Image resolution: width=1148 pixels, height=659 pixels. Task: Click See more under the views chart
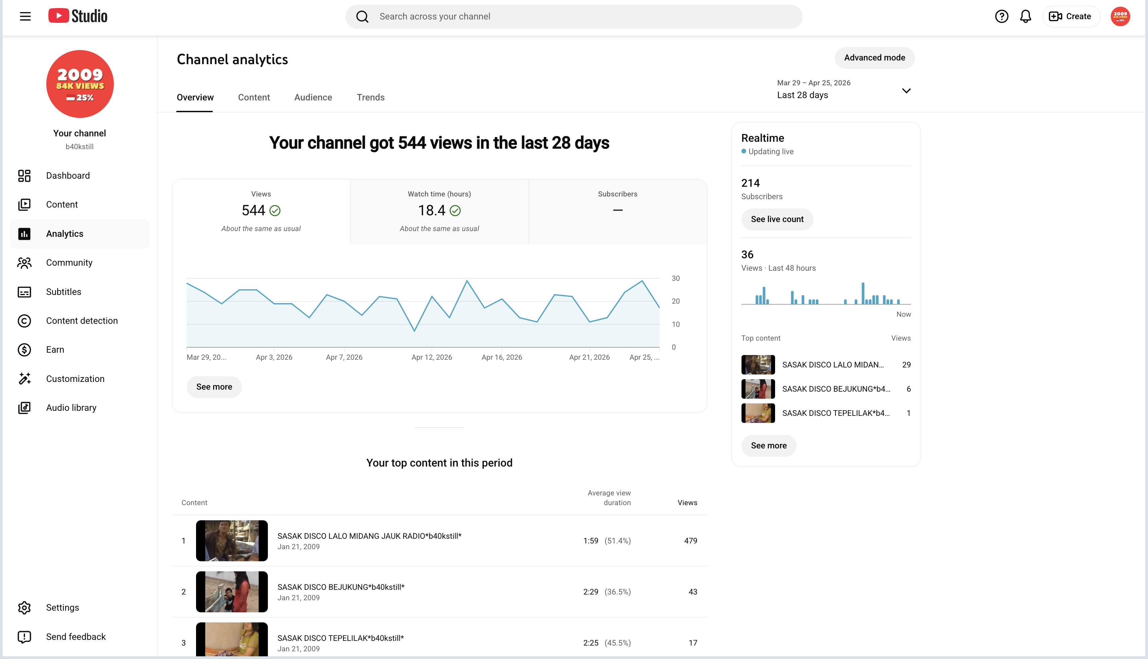(x=214, y=387)
